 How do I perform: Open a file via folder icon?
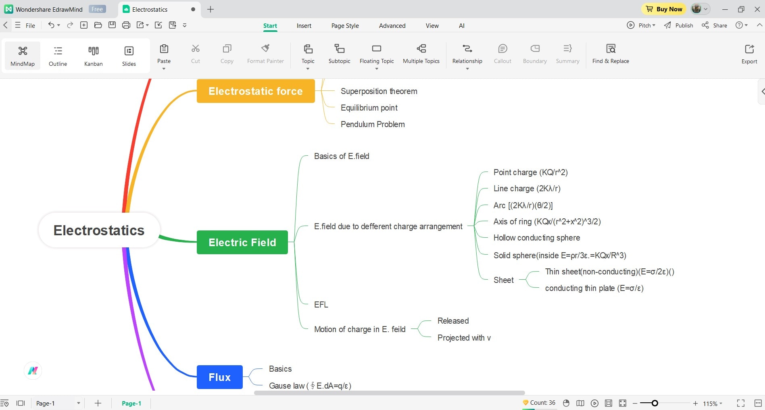click(98, 25)
